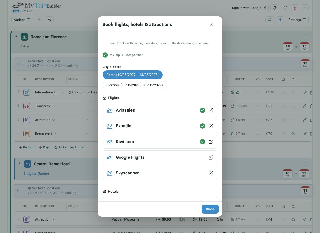Collapse the Visited 3 locations day
The image size is (320, 233).
(x=24, y=63)
